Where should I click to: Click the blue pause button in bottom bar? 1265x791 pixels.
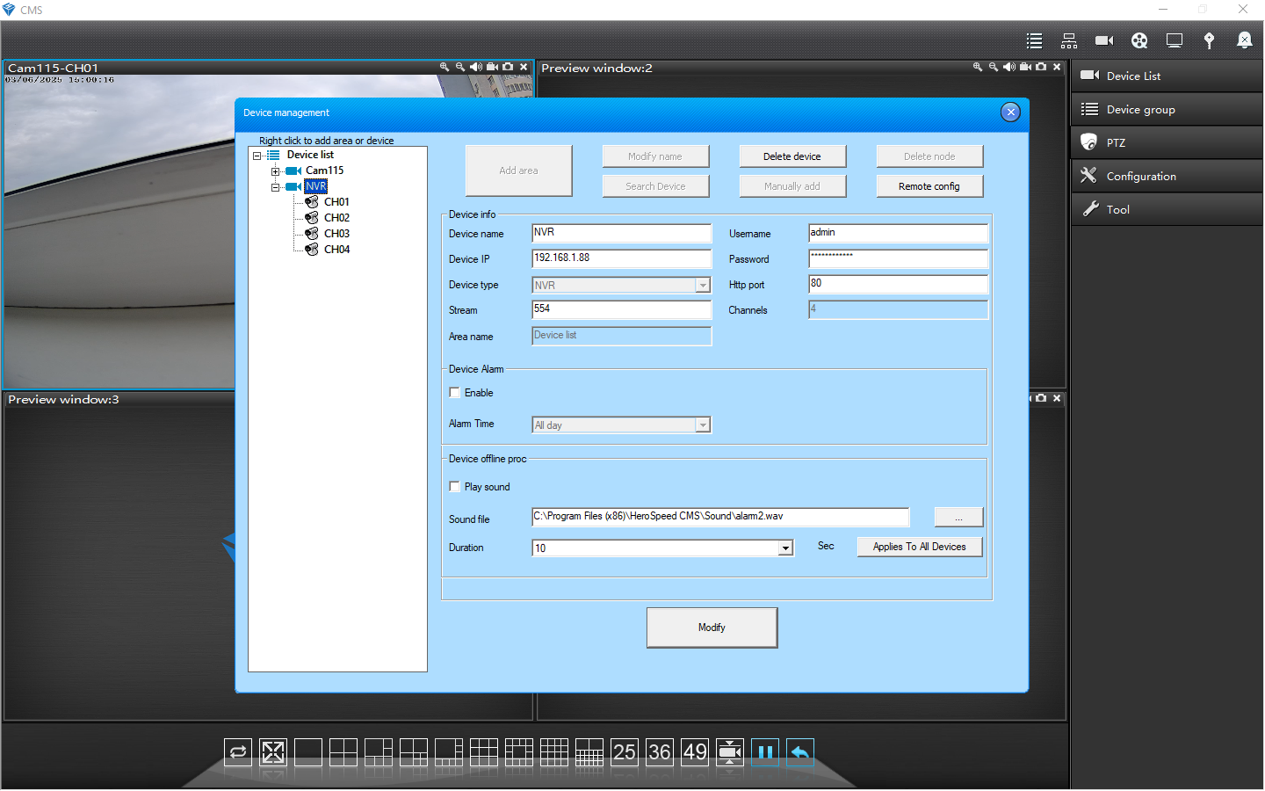coord(765,752)
